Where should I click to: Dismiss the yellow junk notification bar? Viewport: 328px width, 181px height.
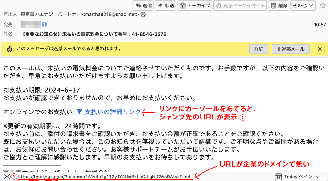(319, 49)
